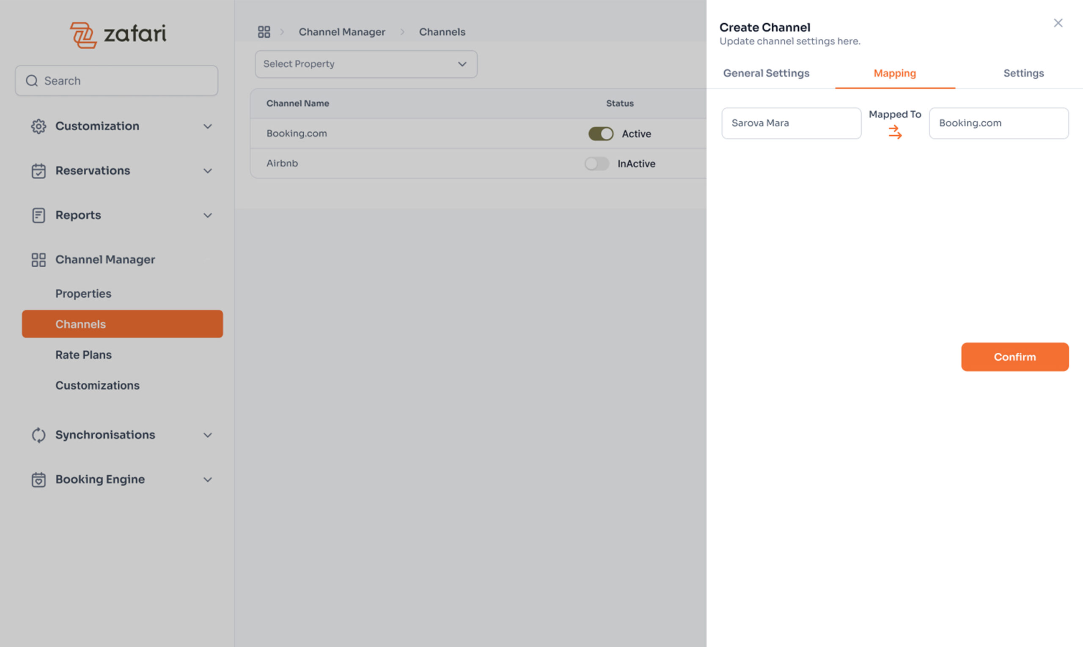Switch to the General Settings tab
The height and width of the screenshot is (647, 1083).
pos(766,73)
